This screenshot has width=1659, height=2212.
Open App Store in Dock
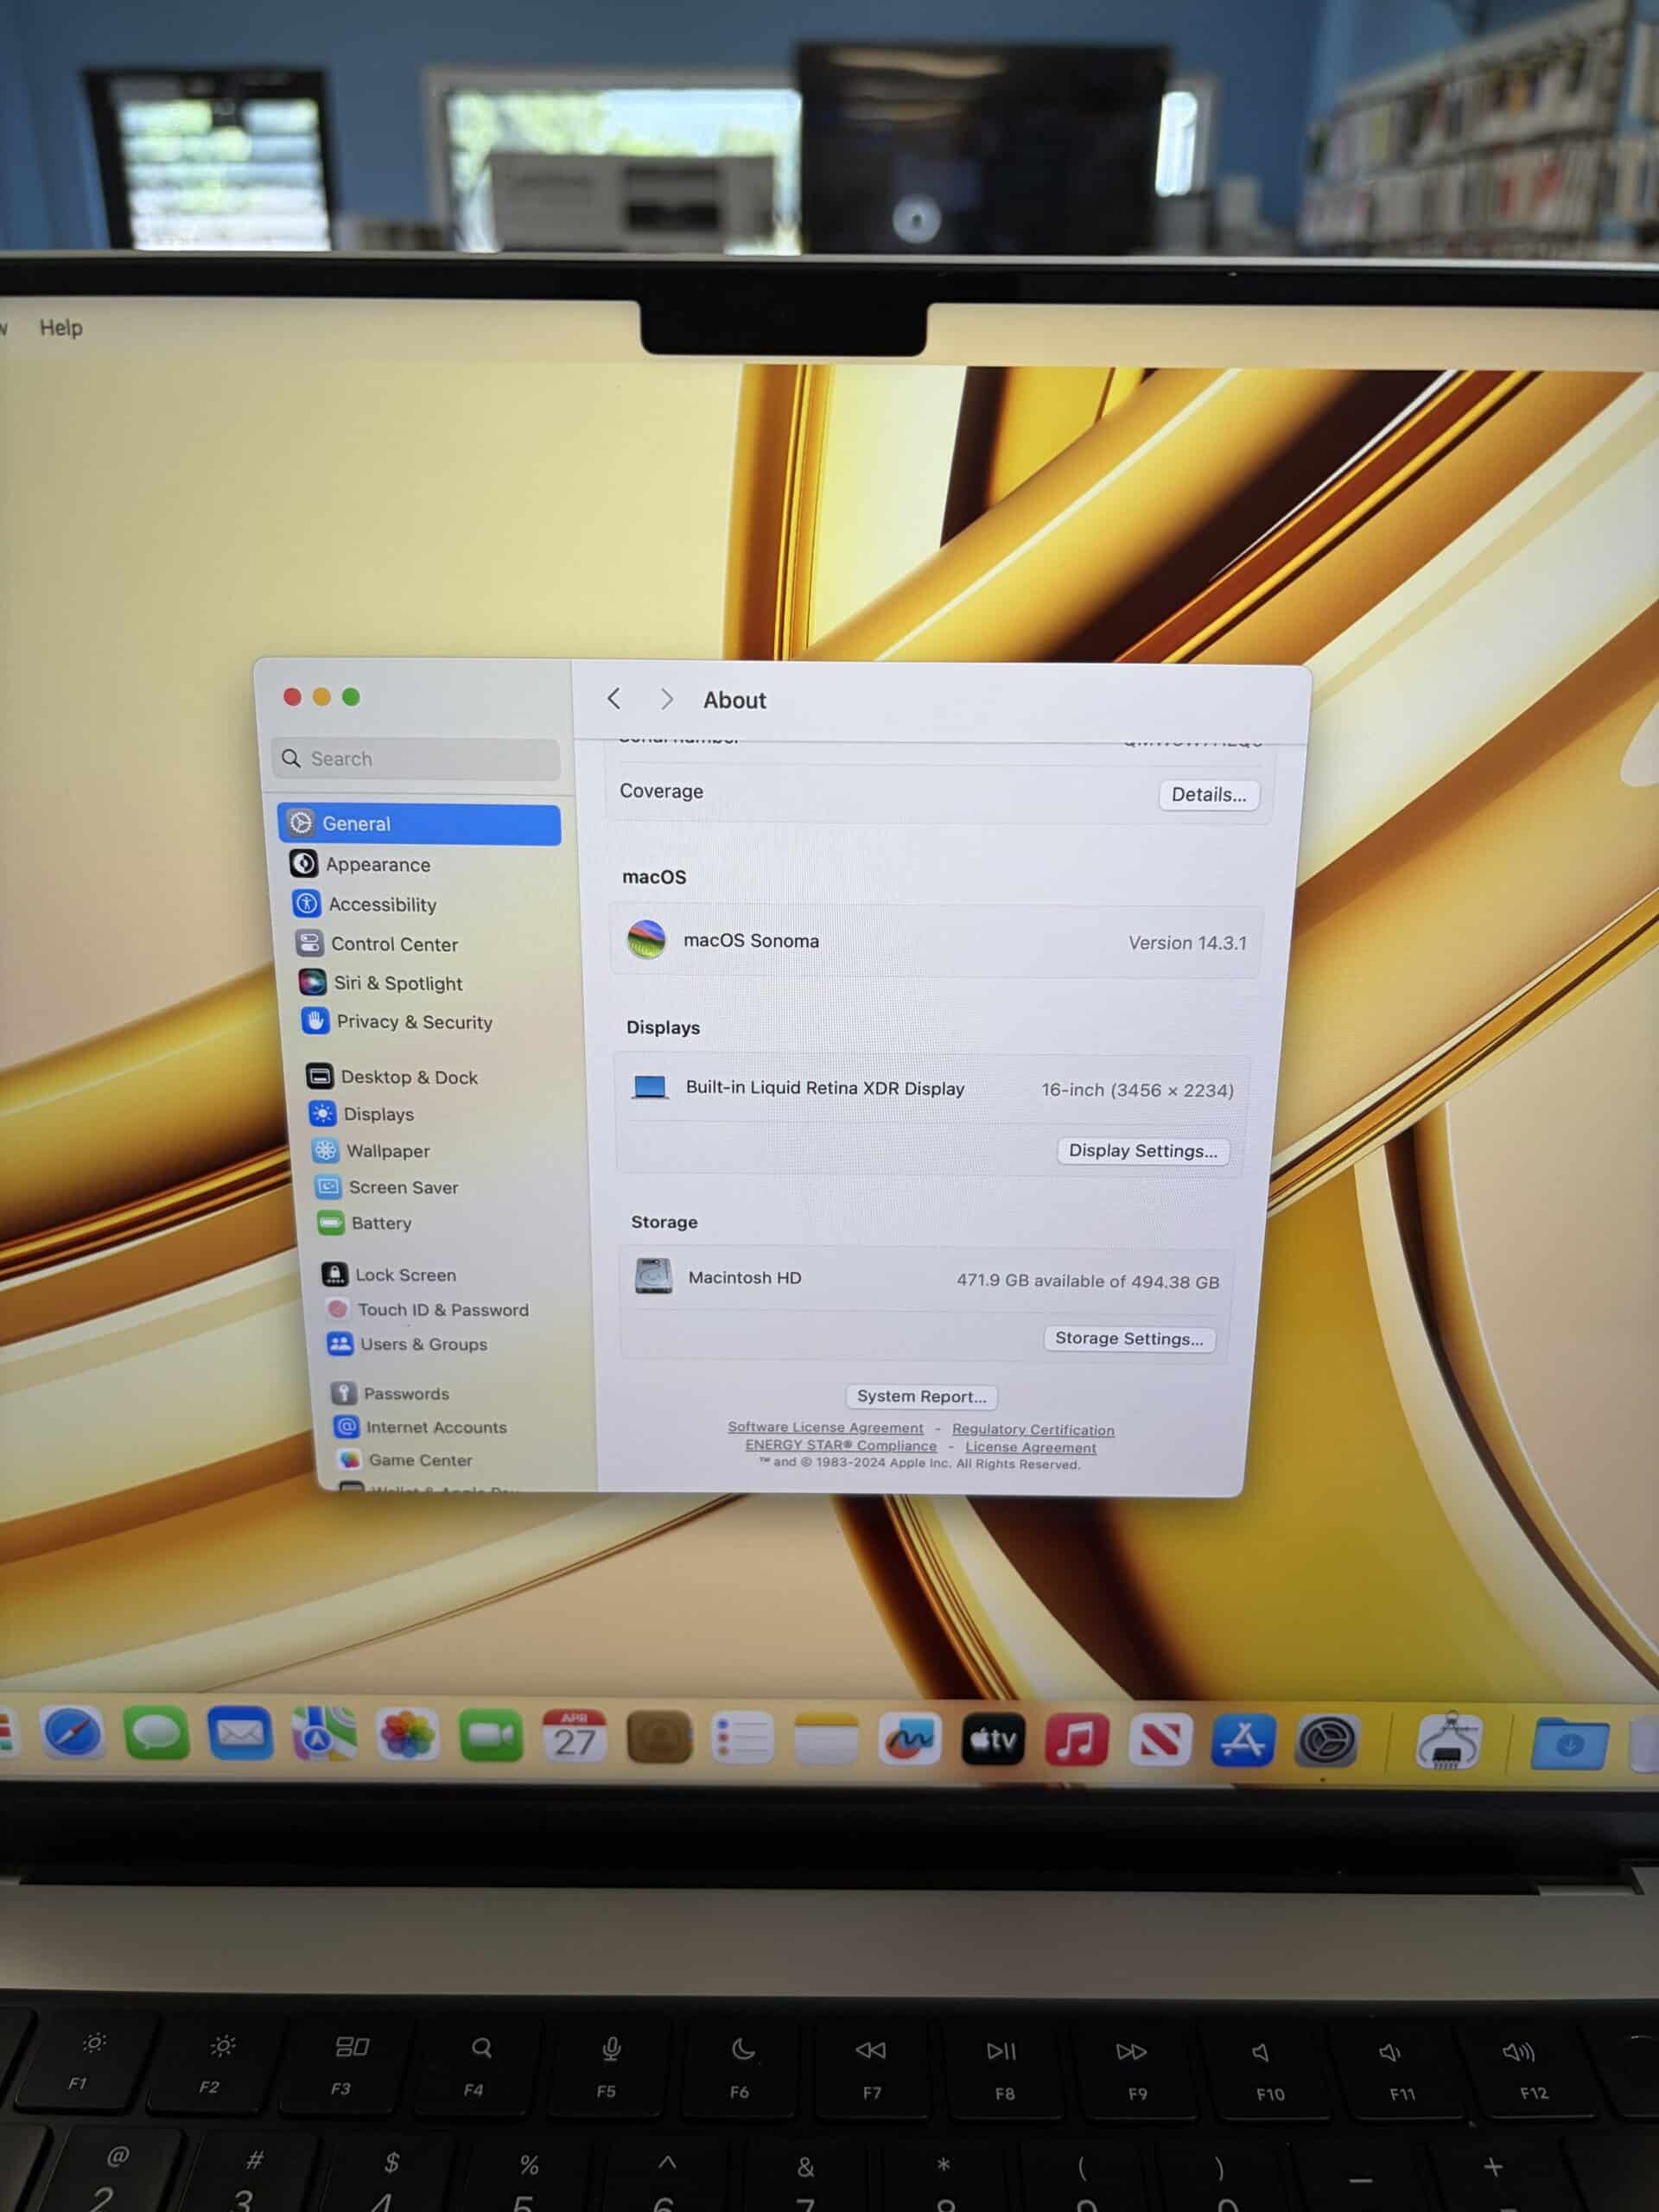(x=1242, y=1741)
